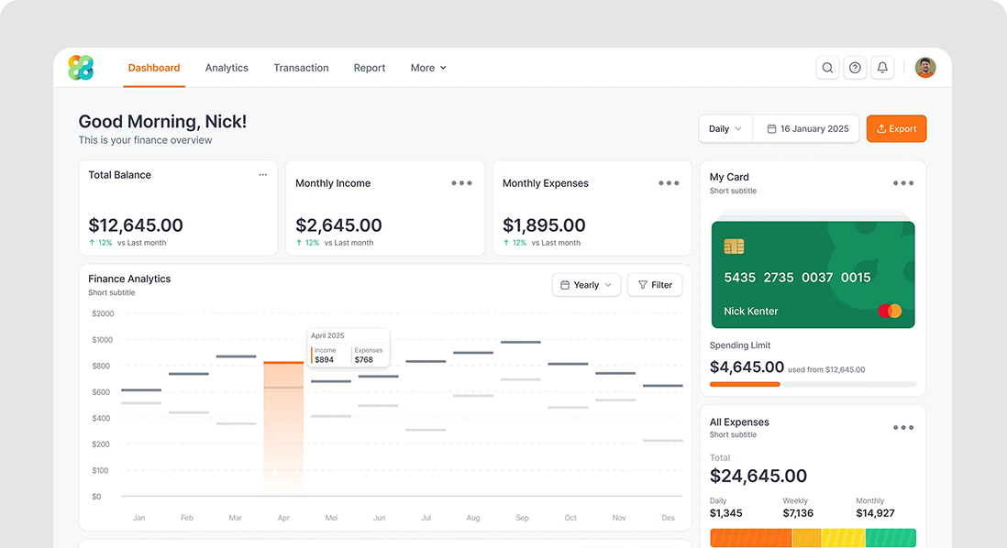Viewport: 1007px width, 548px height.
Task: Click the Weekly $7,136 value
Action: (x=798, y=513)
